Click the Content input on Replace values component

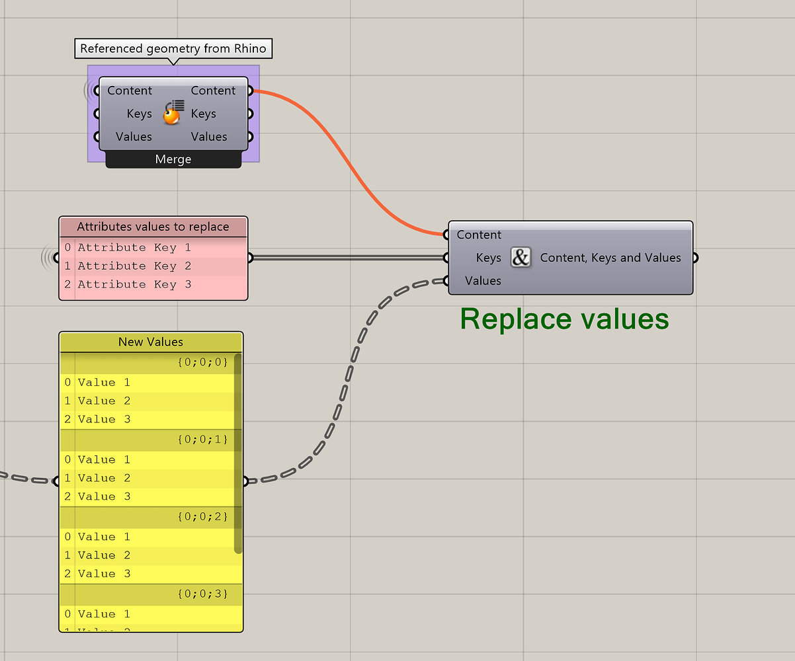[445, 235]
